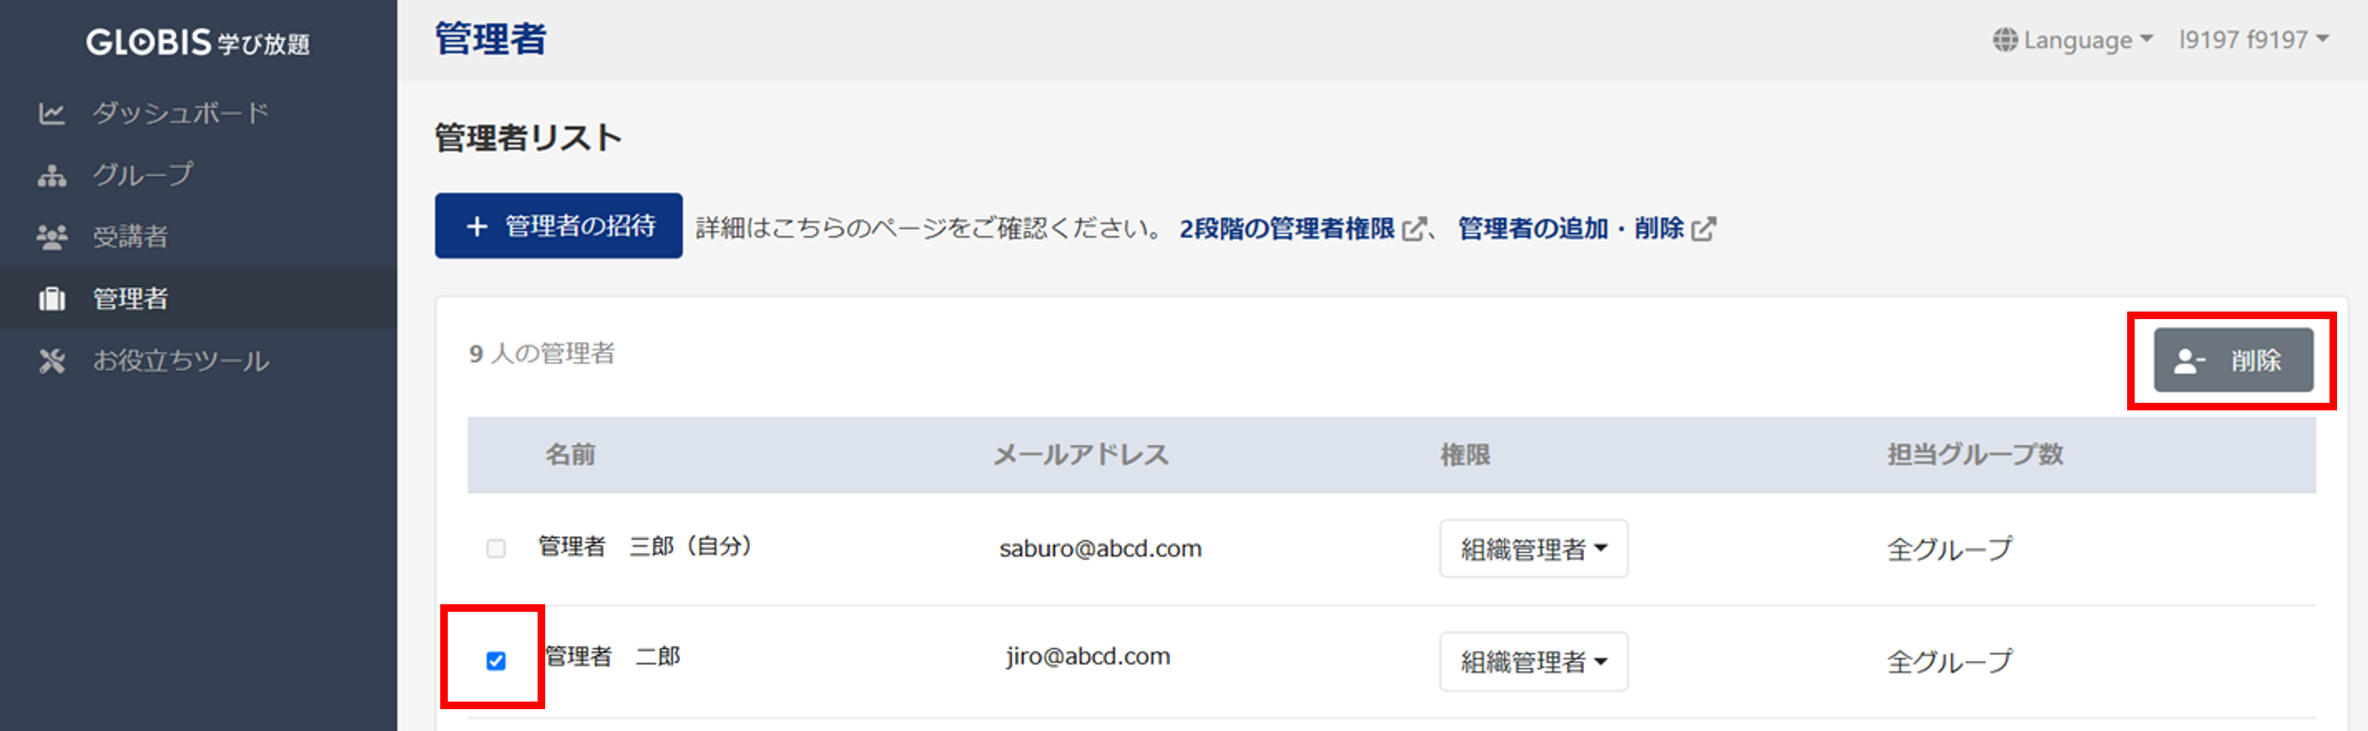Viewport: 2368px width, 731px height.
Task: Open the 受講者 sidebar menu item
Action: tap(130, 237)
